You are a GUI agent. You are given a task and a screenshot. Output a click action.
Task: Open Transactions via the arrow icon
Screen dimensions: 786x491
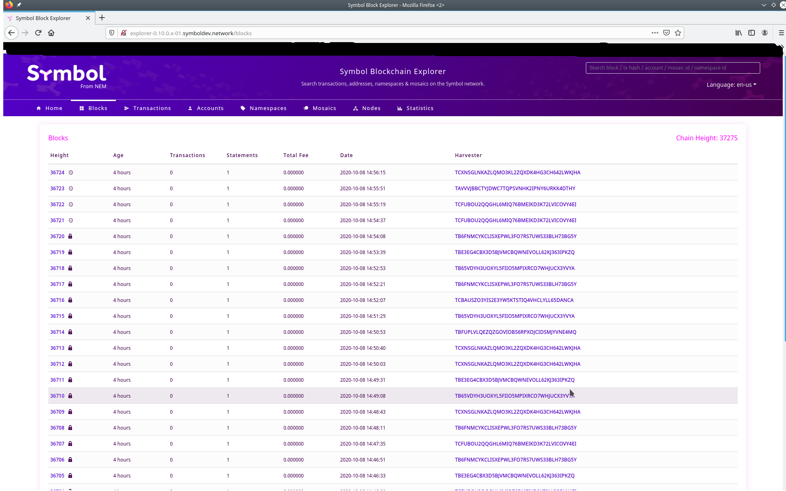pyautogui.click(x=127, y=108)
